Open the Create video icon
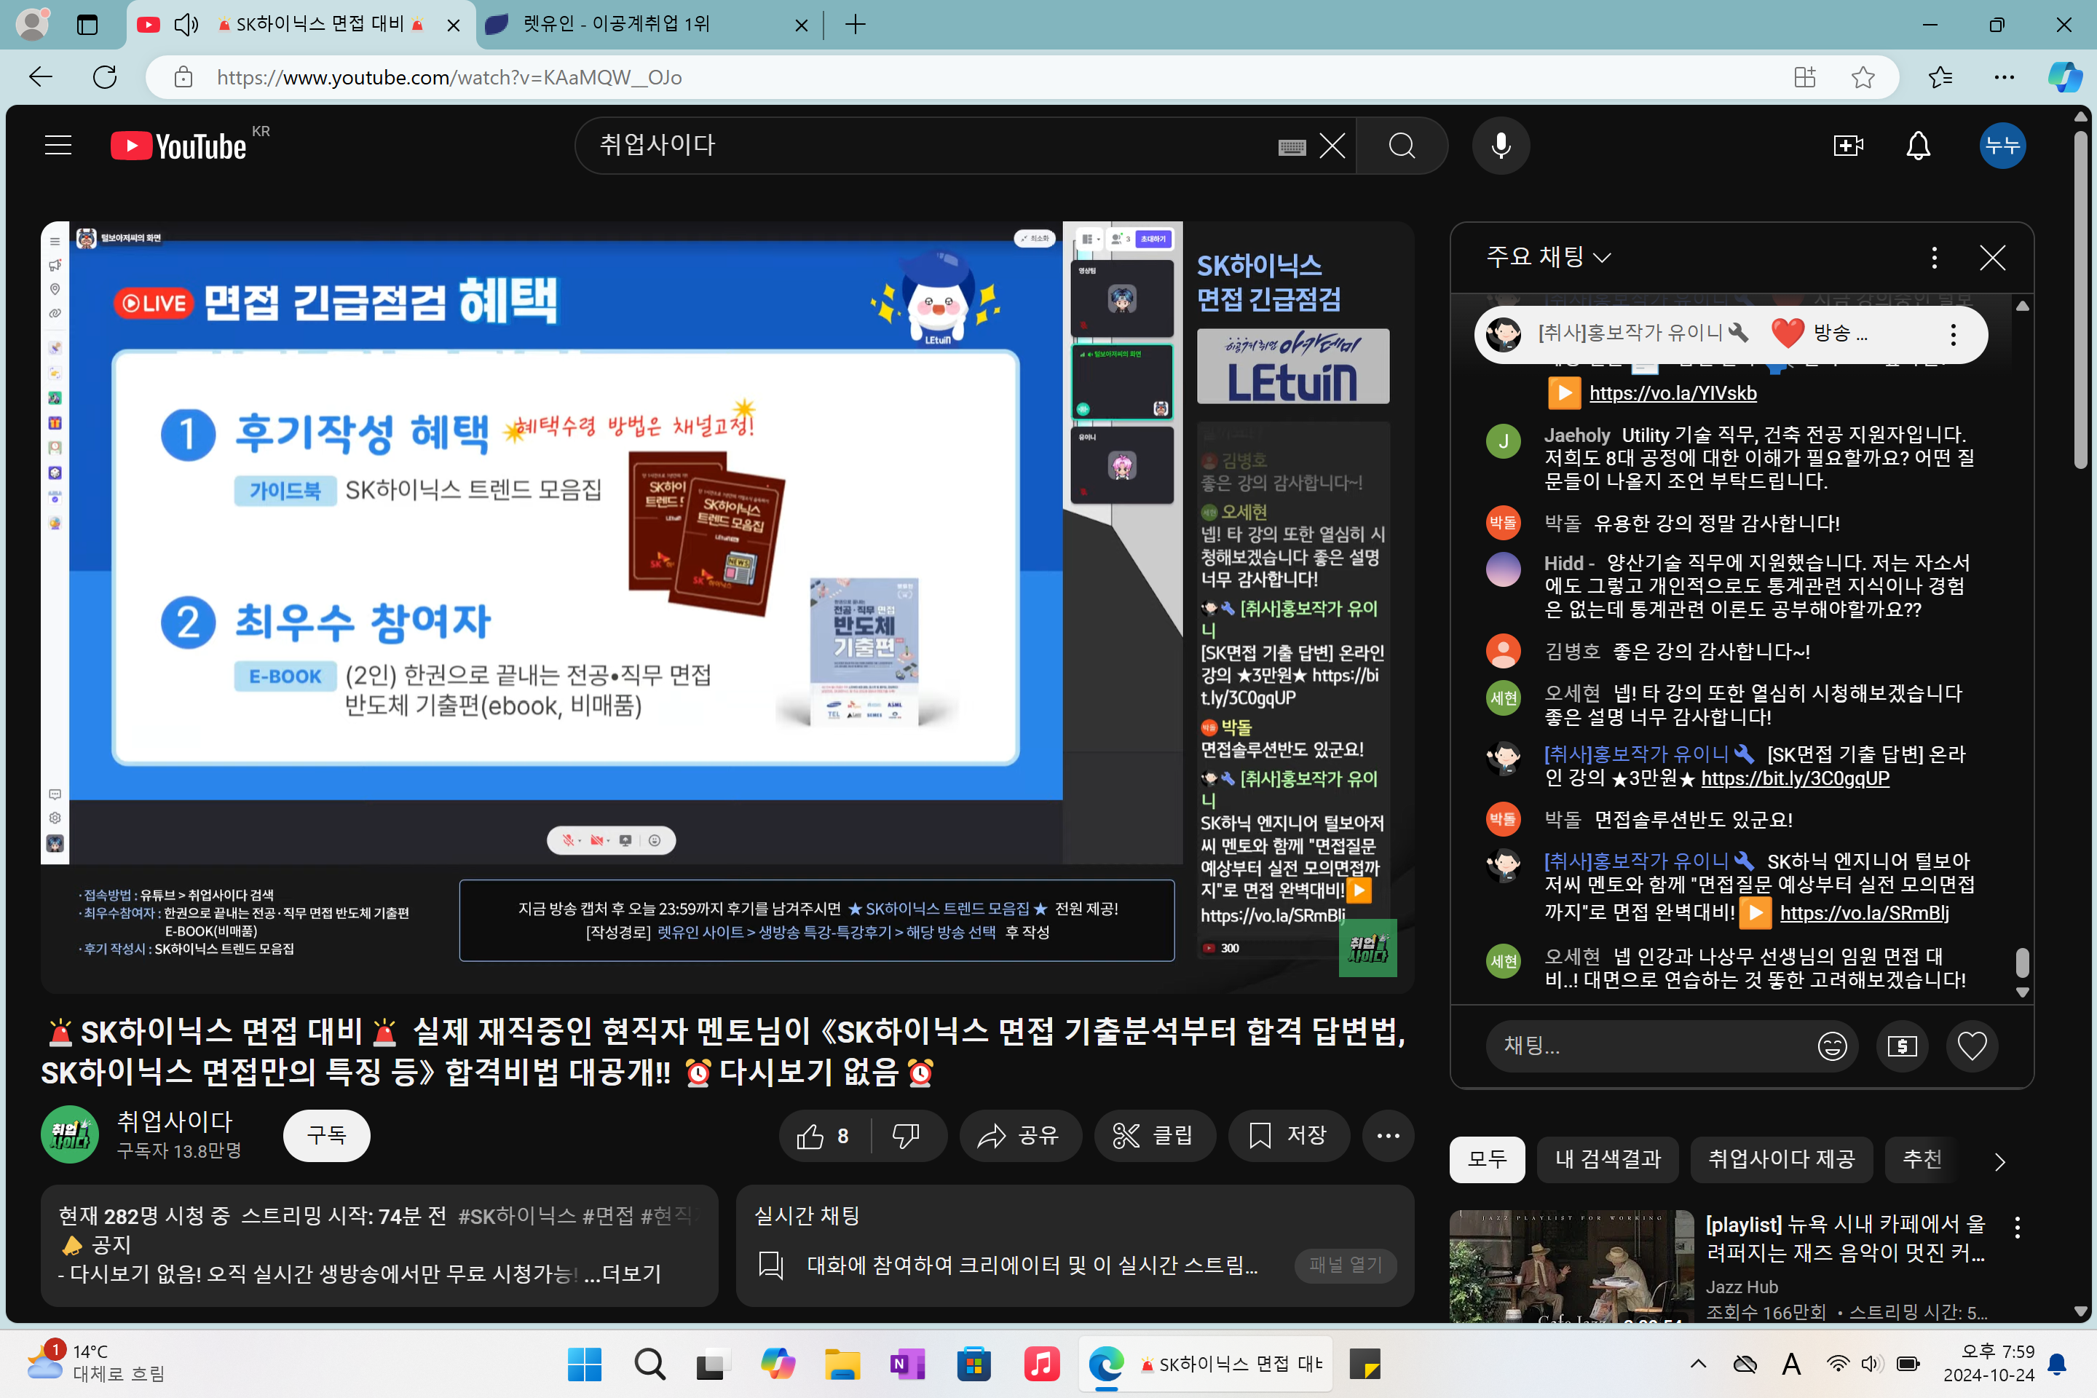 tap(1847, 146)
